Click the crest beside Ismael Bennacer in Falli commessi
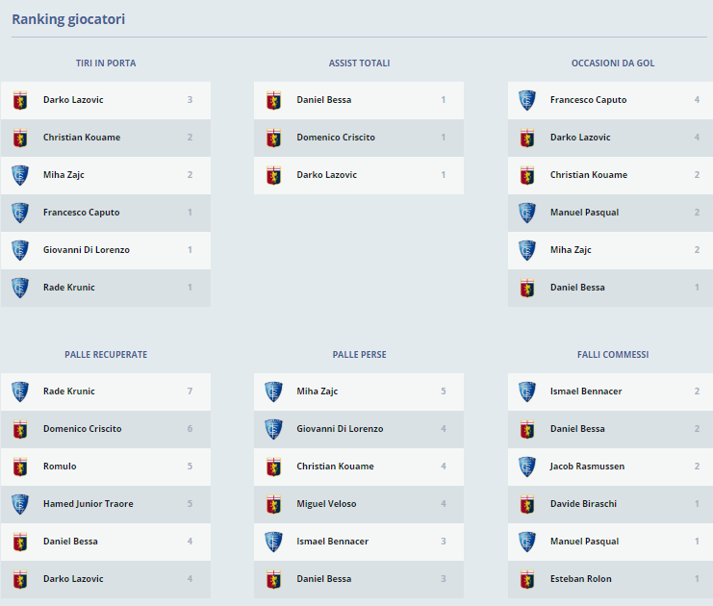 526,391
